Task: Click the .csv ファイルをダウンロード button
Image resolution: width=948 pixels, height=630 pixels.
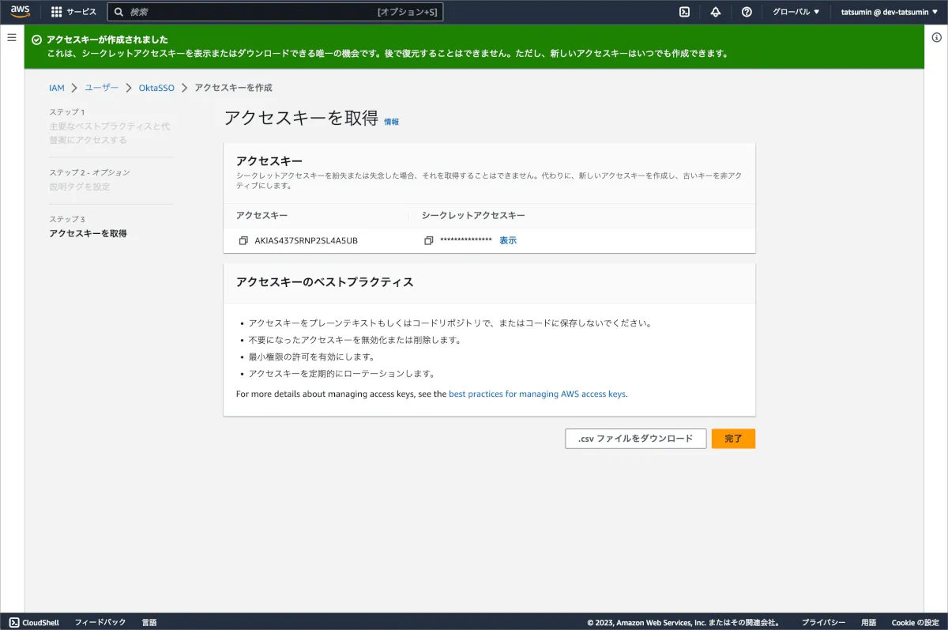Action: click(635, 439)
